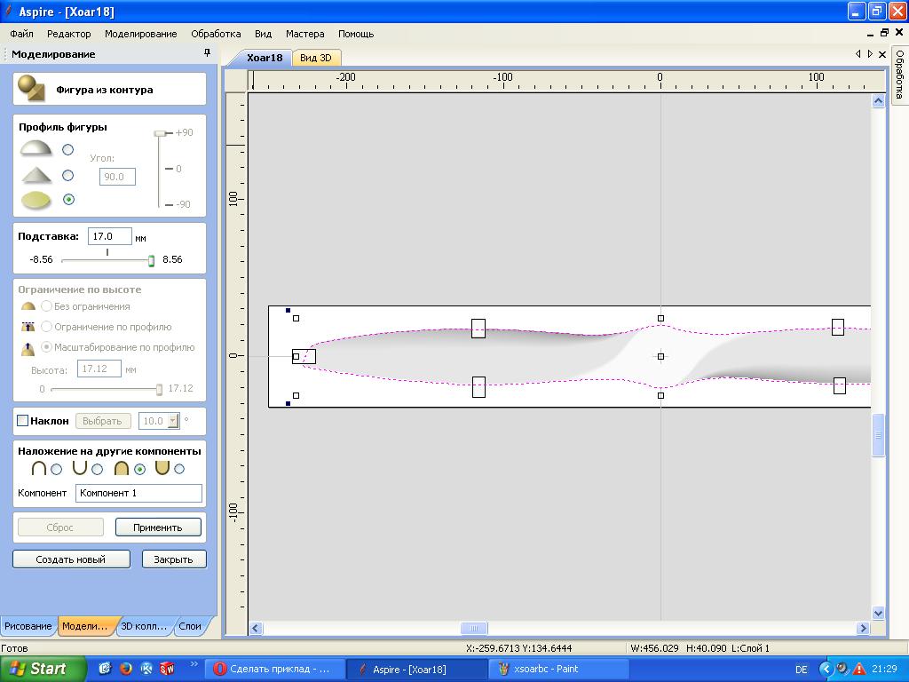This screenshot has height=682, width=909.
Task: Open the tilt angle 10.0 dropdown
Action: click(x=173, y=421)
